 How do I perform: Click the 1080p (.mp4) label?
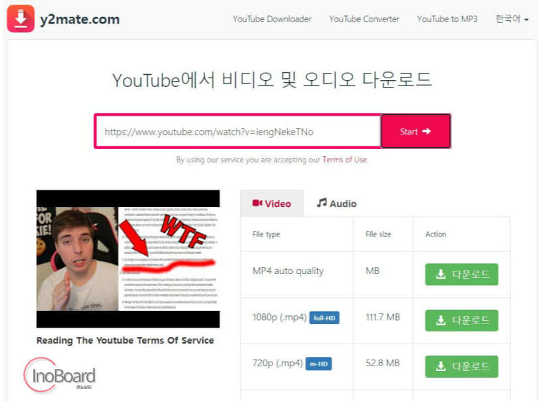click(x=279, y=317)
